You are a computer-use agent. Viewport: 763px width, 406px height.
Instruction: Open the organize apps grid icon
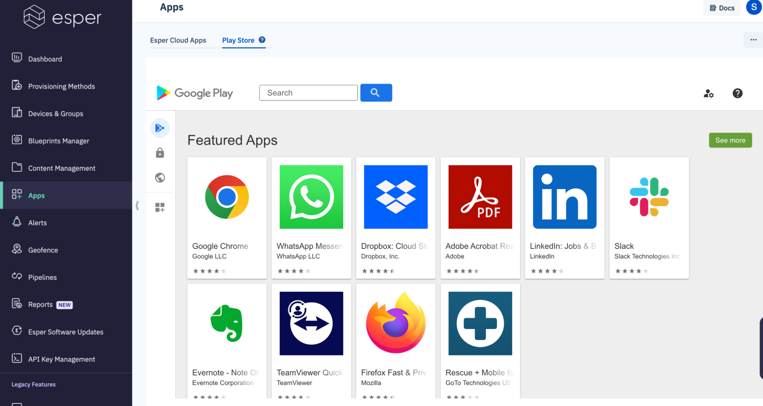(x=160, y=207)
